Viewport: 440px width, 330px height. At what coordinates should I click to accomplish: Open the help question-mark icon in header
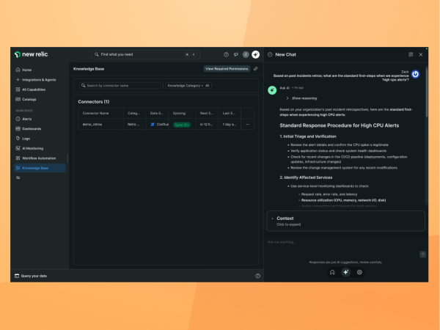[226, 54]
